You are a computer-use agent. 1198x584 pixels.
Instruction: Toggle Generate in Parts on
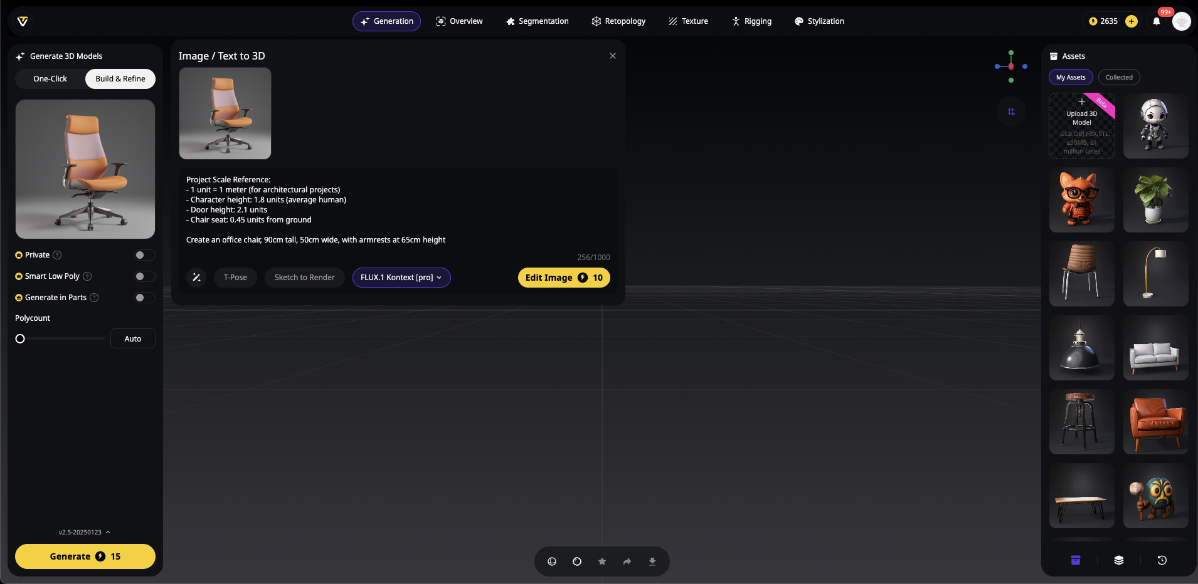pos(144,298)
